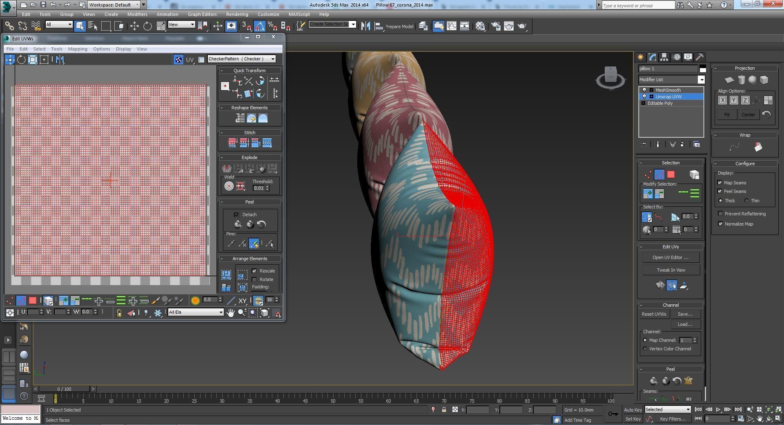784x425 pixels.
Task: Open the MAXScript menu
Action: point(299,14)
